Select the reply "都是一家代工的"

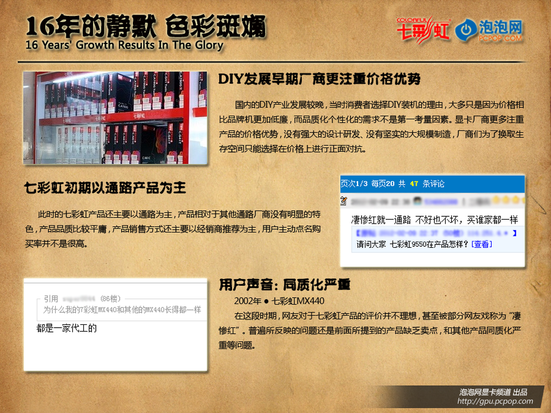[x=67, y=328]
